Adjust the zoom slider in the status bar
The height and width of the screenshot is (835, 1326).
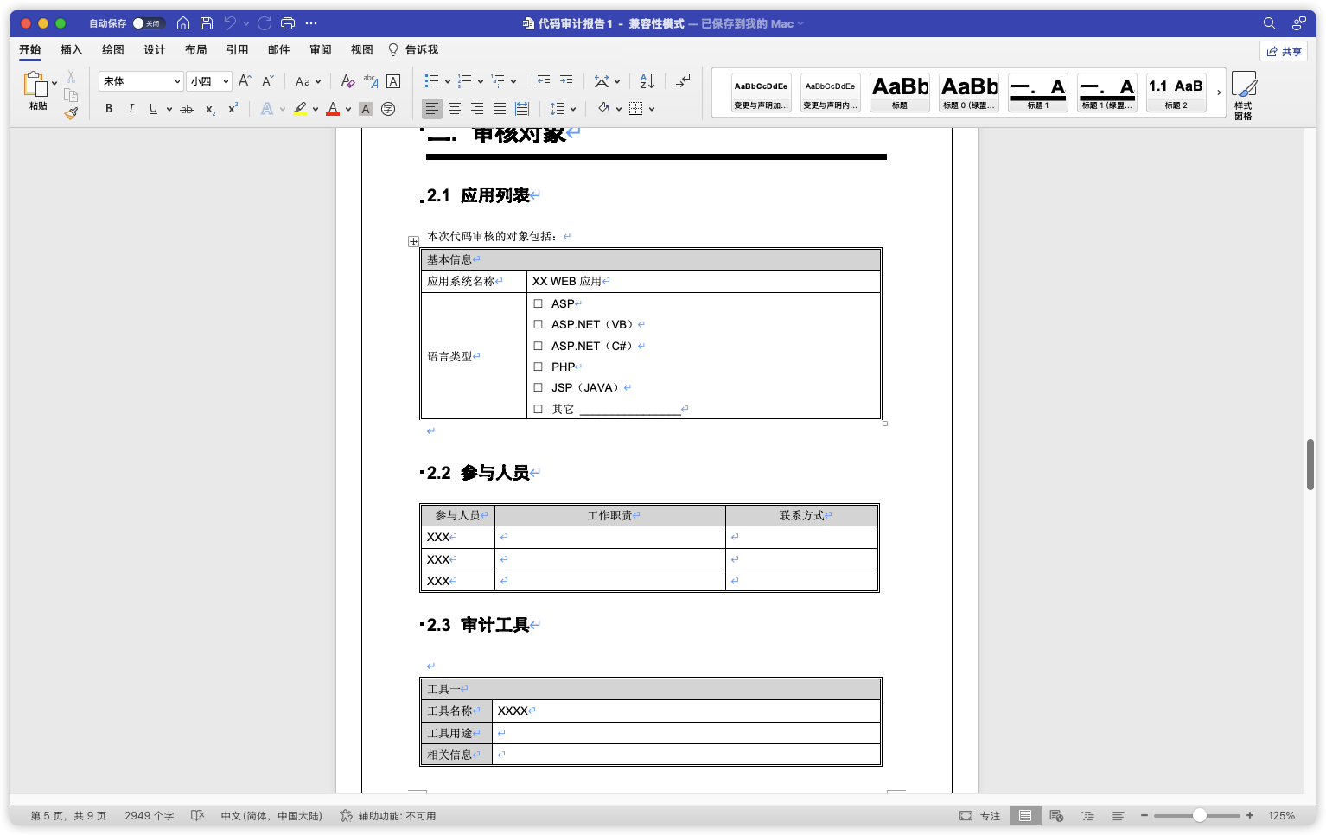click(1199, 816)
